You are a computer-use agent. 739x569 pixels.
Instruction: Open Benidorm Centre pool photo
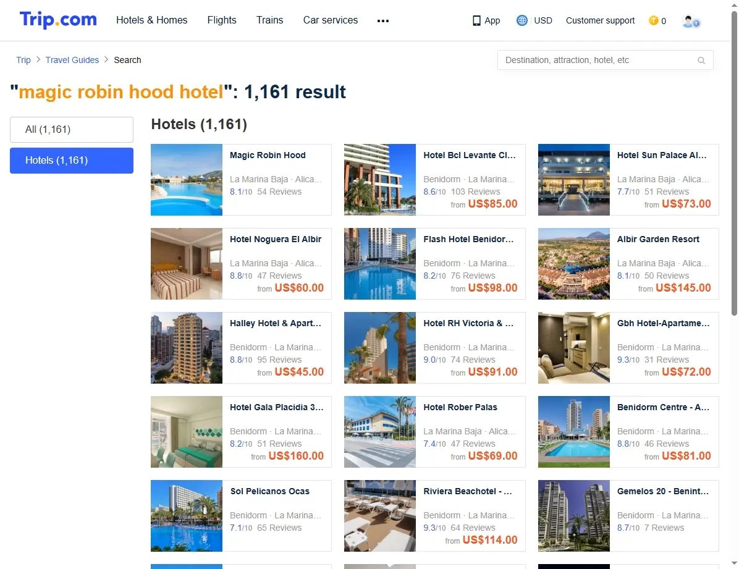pyautogui.click(x=573, y=431)
